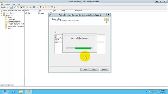Click the Active Directory taskbar icon
The image size is (168, 94).
click(29, 92)
